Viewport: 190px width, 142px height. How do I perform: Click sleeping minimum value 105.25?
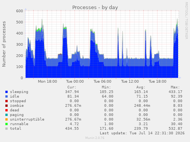click(106, 92)
